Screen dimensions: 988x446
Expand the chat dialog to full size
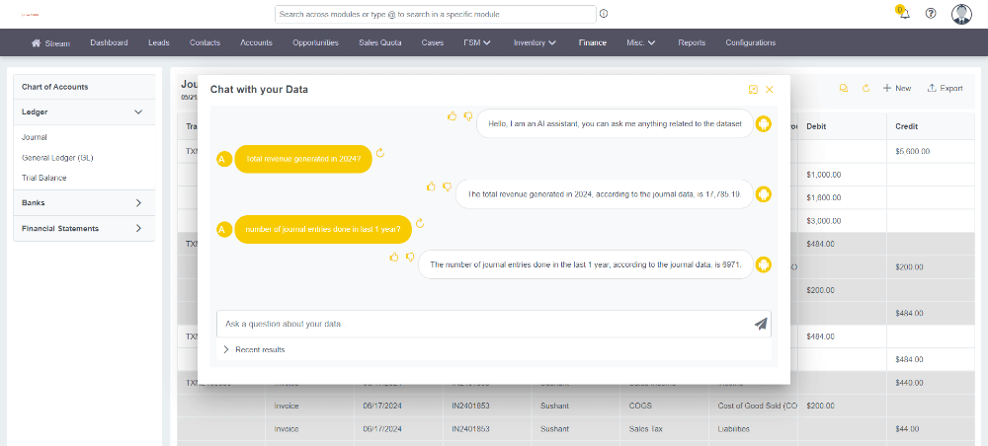[x=753, y=90]
